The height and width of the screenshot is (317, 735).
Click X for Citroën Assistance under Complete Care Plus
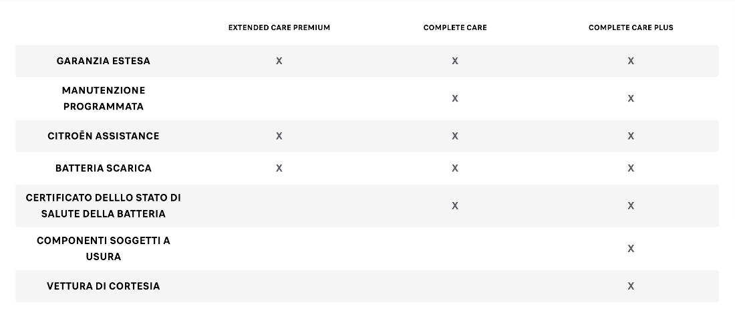coord(631,136)
